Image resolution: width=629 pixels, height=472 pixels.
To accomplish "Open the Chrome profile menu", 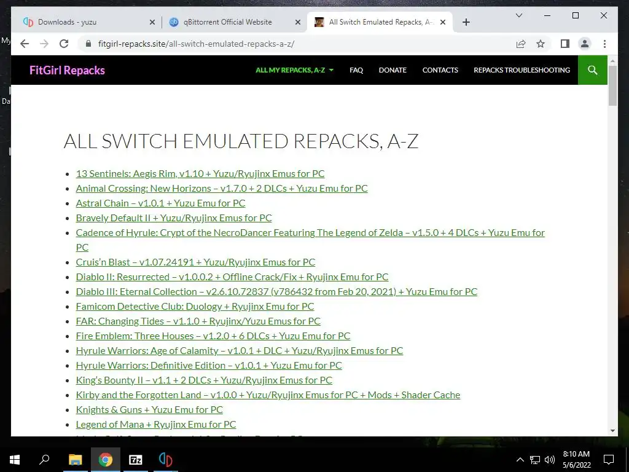I will click(x=585, y=44).
